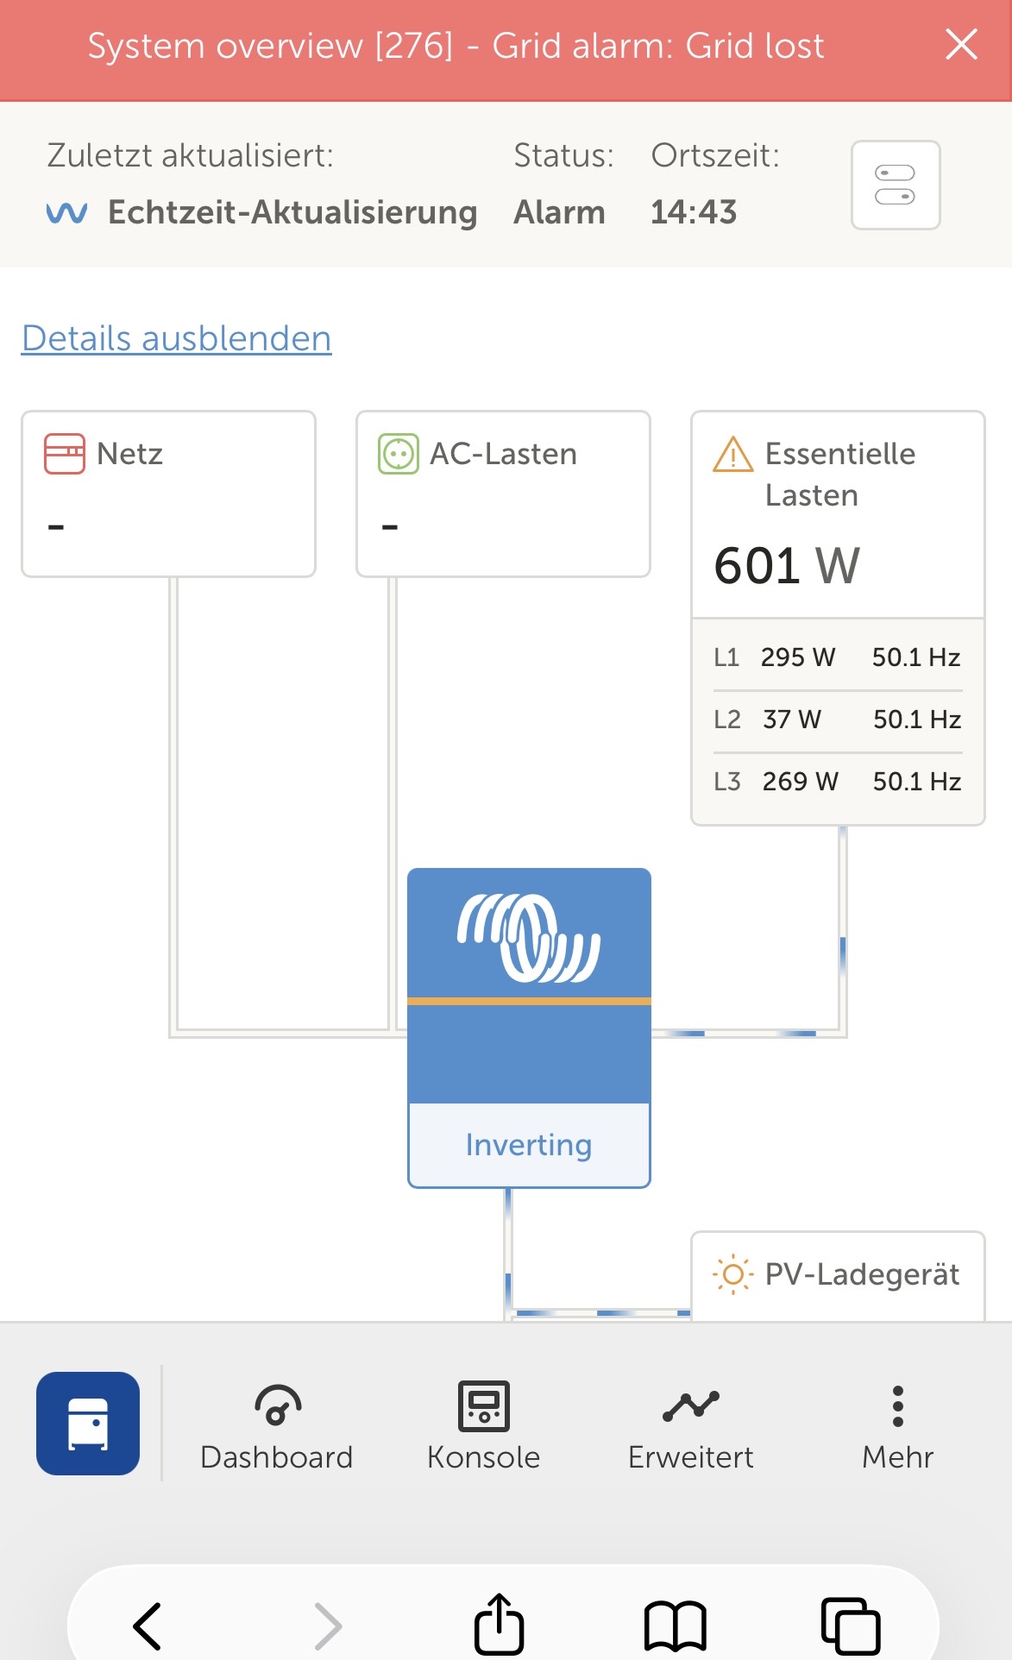Viewport: 1012px width, 1660px height.
Task: Tap the browser back arrow
Action: point(148,1625)
